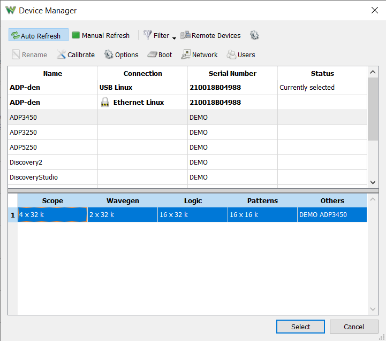This screenshot has width=386, height=341.
Task: Select the DiscoveryStudio demo device
Action: [187, 177]
